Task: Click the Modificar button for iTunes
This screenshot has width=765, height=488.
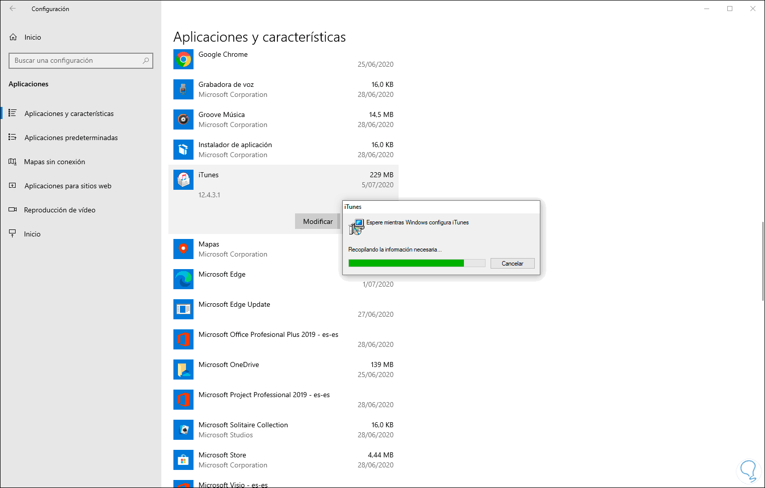Action: tap(318, 221)
